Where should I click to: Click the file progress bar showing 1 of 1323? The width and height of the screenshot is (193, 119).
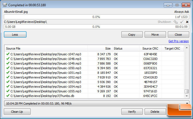click(x=96, y=17)
